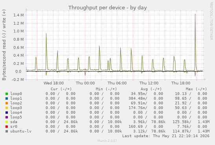This screenshot has width=215, height=145.
Task: Click the graph title 'Throughput per device - by day'
Action: pos(108,8)
